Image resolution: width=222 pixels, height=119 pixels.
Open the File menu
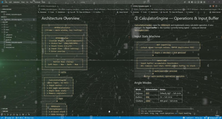[x=6, y=2]
